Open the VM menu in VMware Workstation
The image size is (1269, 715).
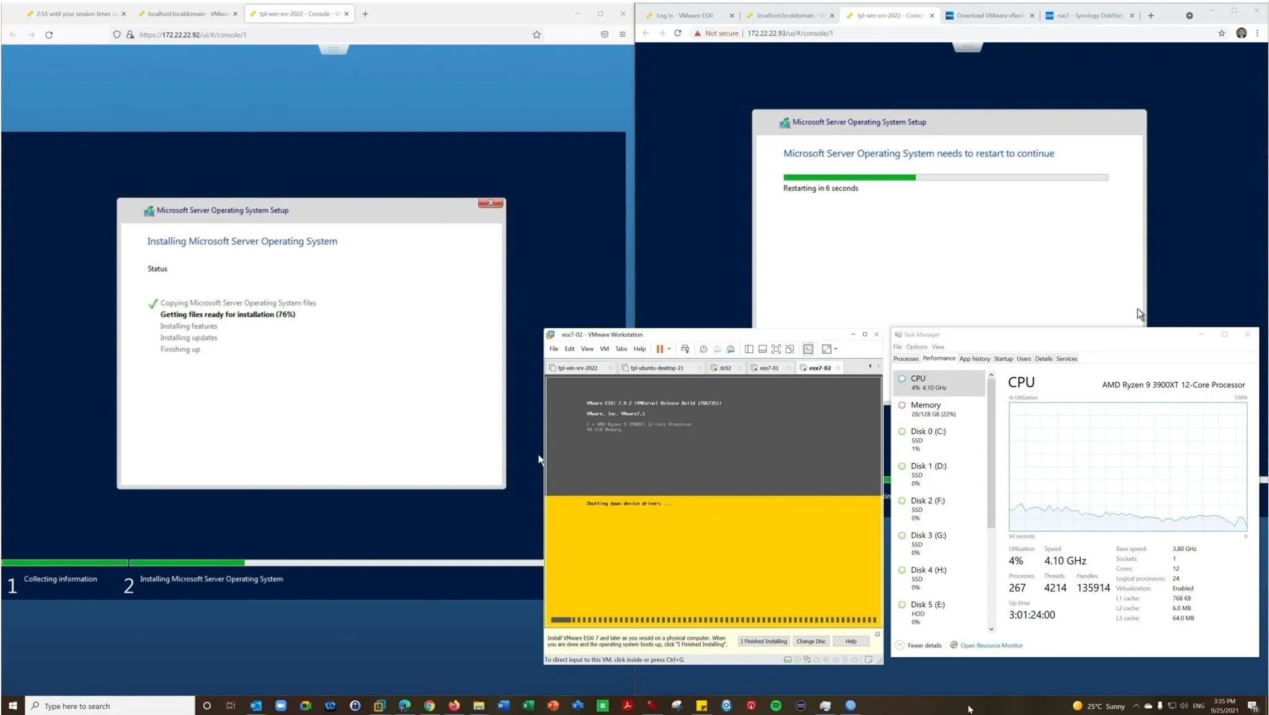click(604, 349)
